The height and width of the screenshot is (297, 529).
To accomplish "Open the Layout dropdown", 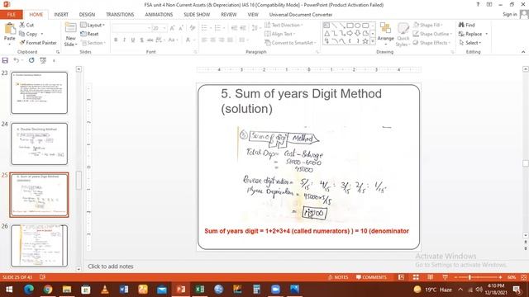I will click(x=93, y=26).
